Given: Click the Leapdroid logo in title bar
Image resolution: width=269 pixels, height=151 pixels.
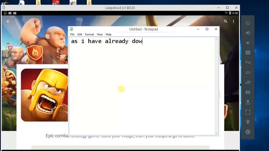Looking at the screenshot, I should point(4,8).
